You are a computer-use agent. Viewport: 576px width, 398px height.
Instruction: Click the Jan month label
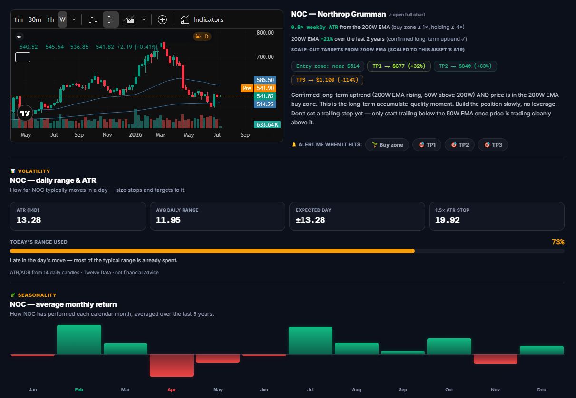[x=33, y=390]
